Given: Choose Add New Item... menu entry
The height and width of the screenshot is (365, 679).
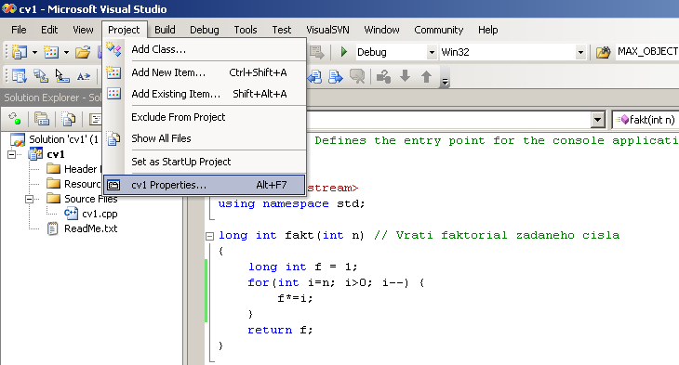Looking at the screenshot, I should [205, 72].
